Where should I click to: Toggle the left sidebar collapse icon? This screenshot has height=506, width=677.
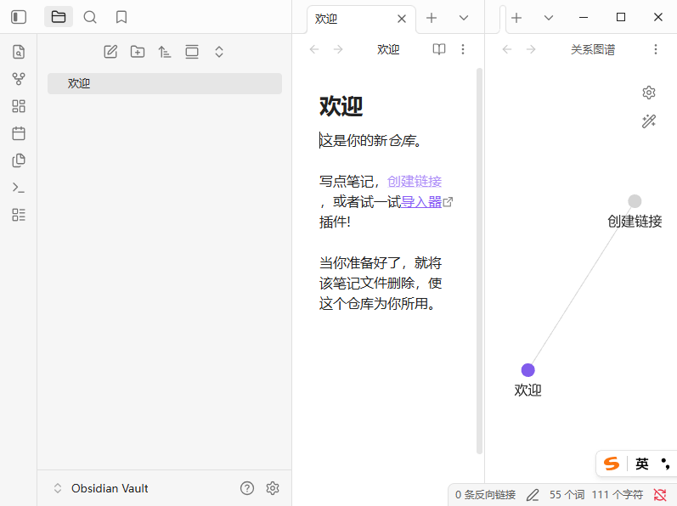[19, 17]
